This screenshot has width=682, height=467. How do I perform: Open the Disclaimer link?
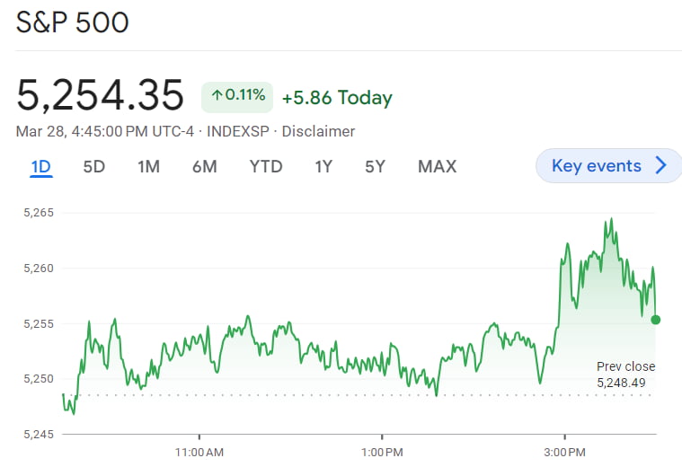pos(318,131)
